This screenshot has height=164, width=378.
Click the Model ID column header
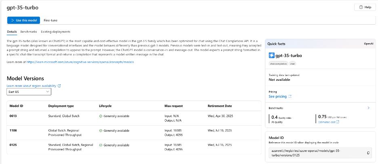coord(16,106)
